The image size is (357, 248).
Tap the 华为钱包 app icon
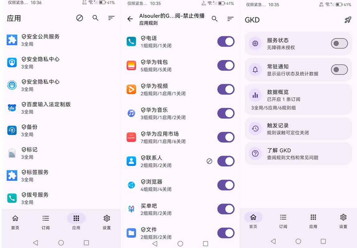tap(131, 65)
